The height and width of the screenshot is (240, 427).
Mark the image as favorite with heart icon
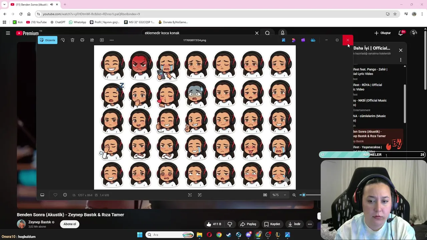pos(55,195)
